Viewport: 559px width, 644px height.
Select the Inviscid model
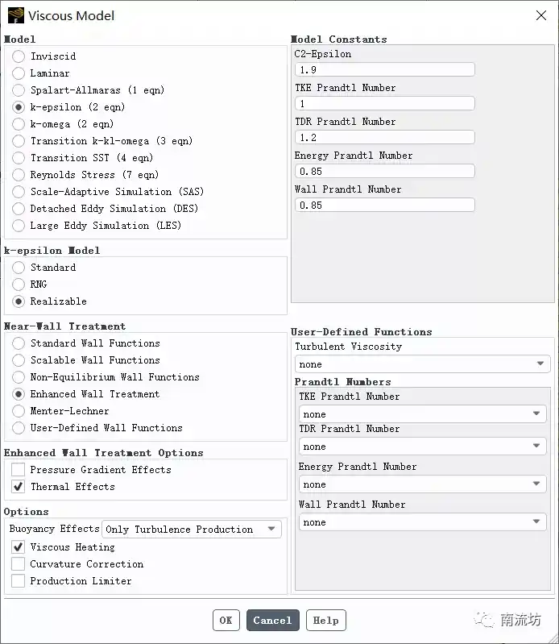click(19, 56)
